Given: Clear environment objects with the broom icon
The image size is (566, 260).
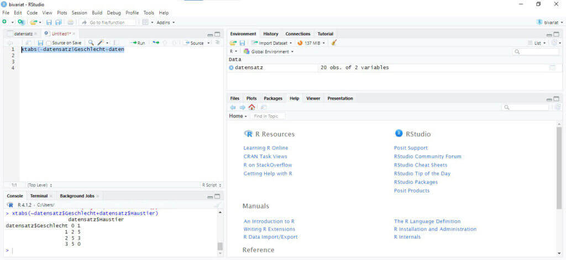Looking at the screenshot, I should (x=334, y=43).
